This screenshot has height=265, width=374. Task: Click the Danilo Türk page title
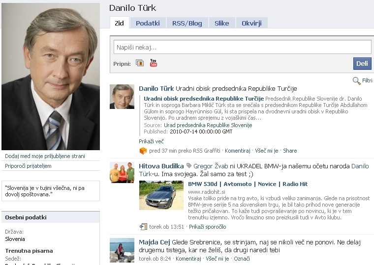[132, 8]
